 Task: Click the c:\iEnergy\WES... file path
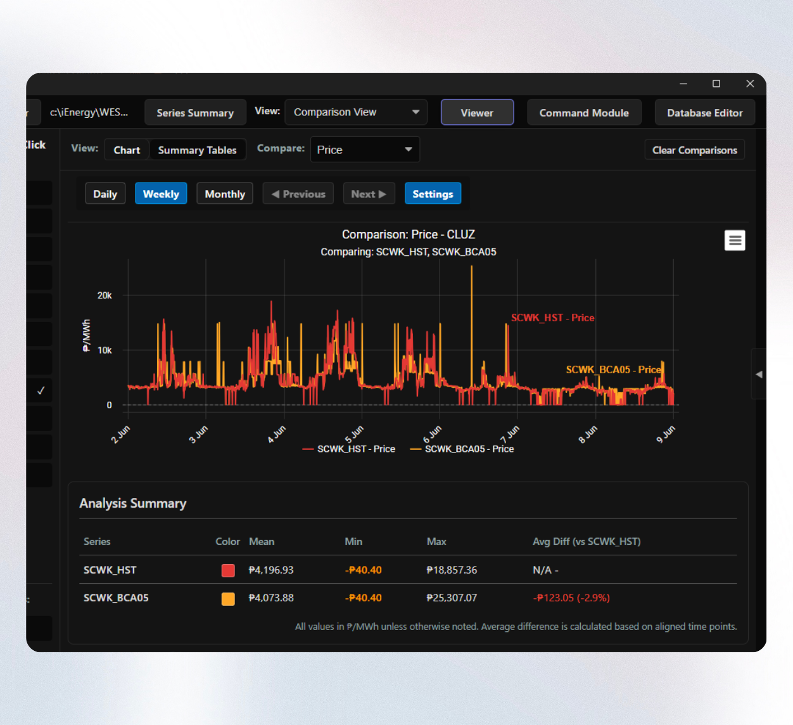[89, 112]
